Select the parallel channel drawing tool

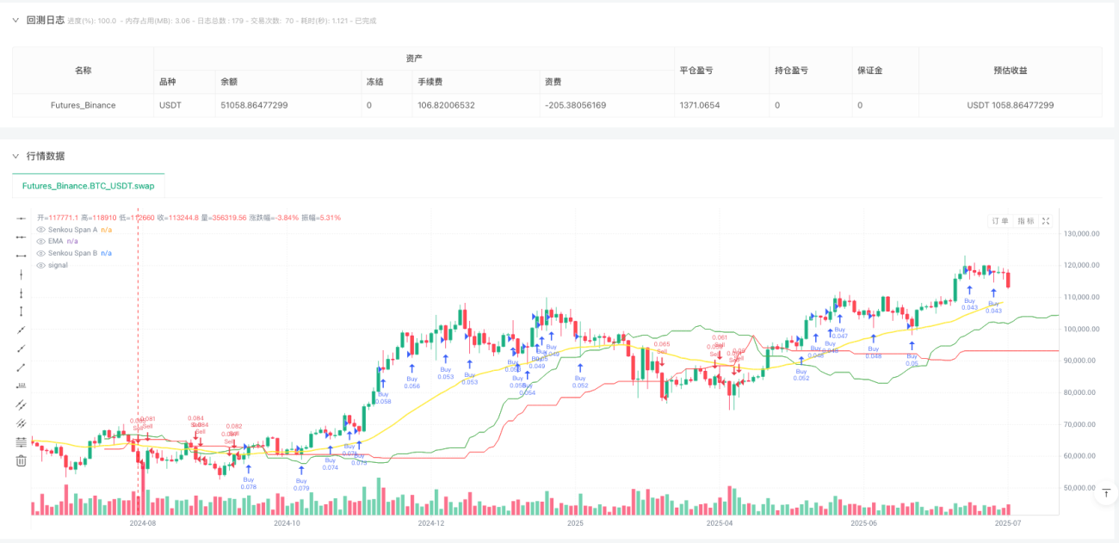(21, 404)
